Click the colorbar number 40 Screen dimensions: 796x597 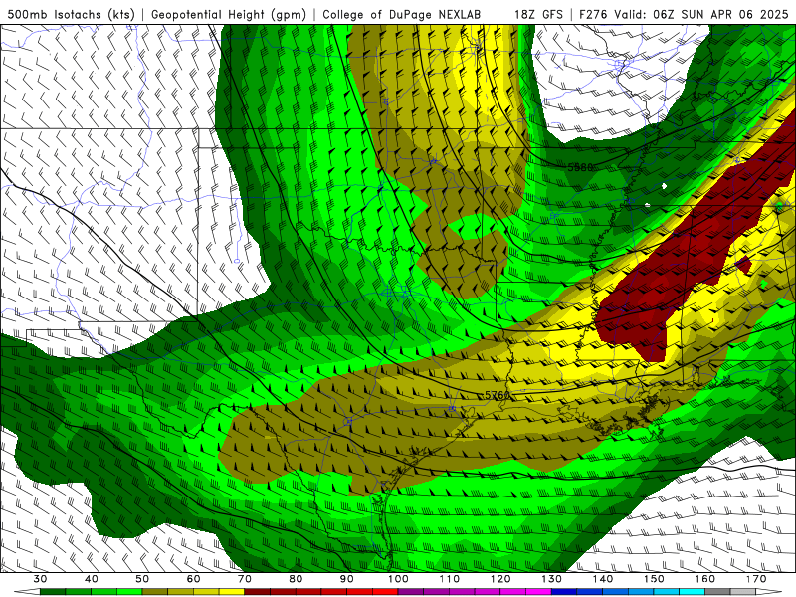coord(92,579)
